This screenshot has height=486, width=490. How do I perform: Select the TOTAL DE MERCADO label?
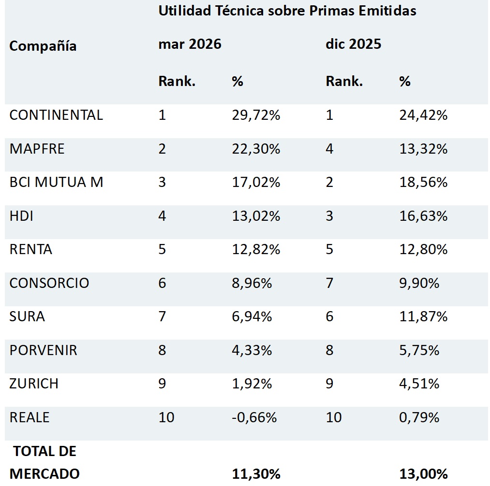coord(45,463)
